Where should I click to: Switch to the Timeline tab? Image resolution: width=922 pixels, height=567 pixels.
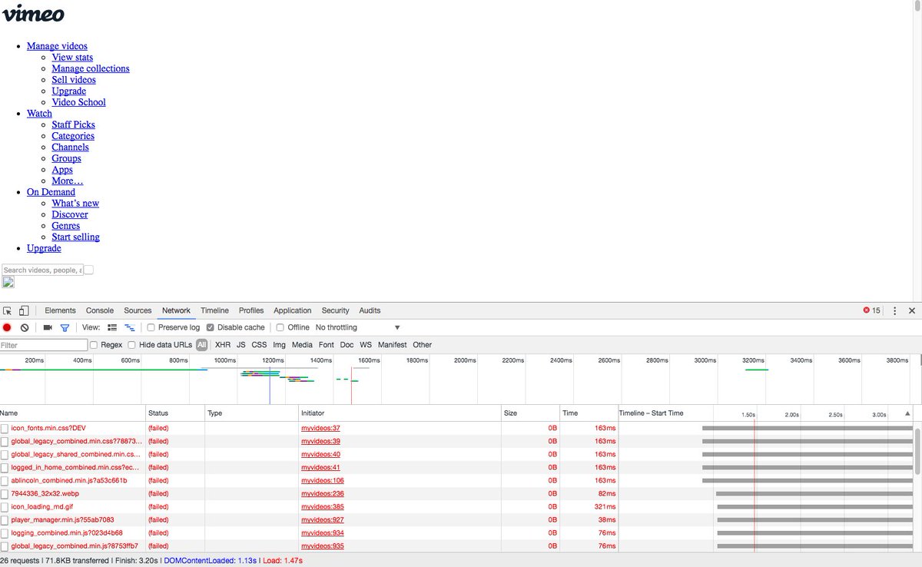[215, 311]
